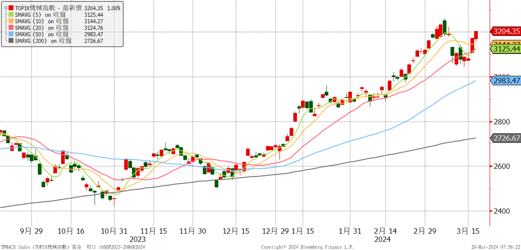Click blue 2983.47 price tag on axis

(x=505, y=80)
